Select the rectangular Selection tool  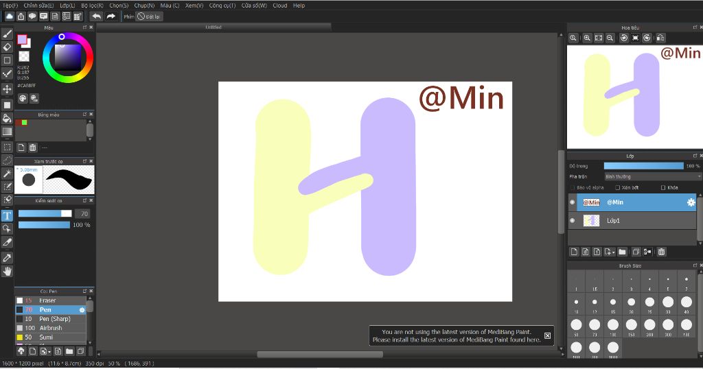point(7,147)
